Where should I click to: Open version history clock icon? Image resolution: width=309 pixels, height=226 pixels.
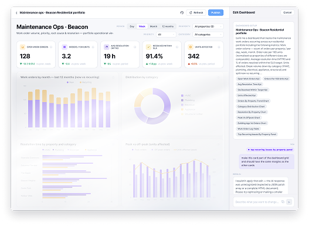point(182,13)
